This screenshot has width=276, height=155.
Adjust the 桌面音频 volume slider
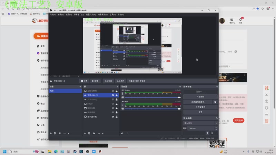tap(152, 109)
